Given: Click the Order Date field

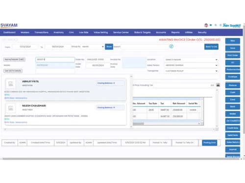Looking at the screenshot, I should [x=98, y=65].
